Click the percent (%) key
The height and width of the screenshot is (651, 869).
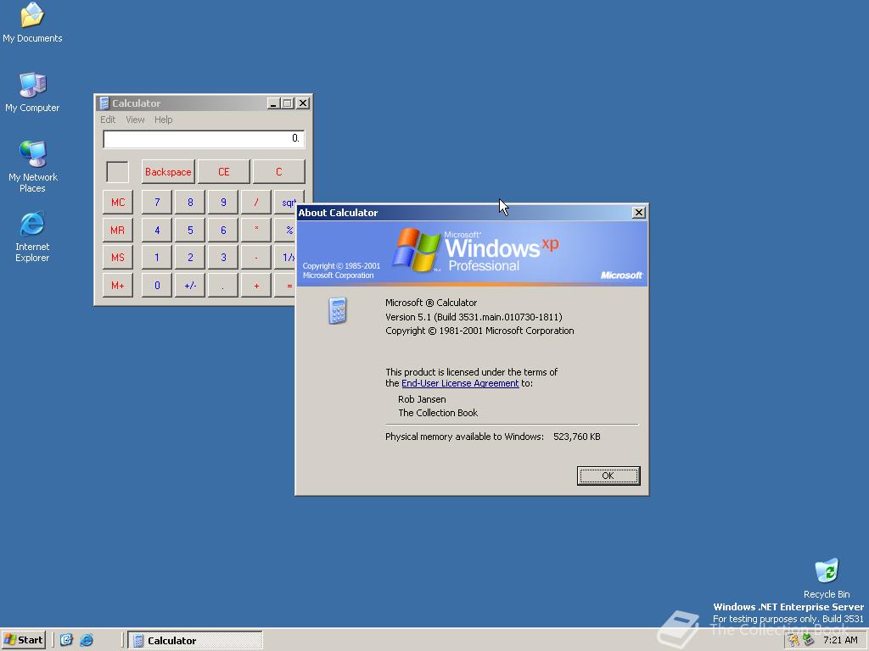click(284, 230)
